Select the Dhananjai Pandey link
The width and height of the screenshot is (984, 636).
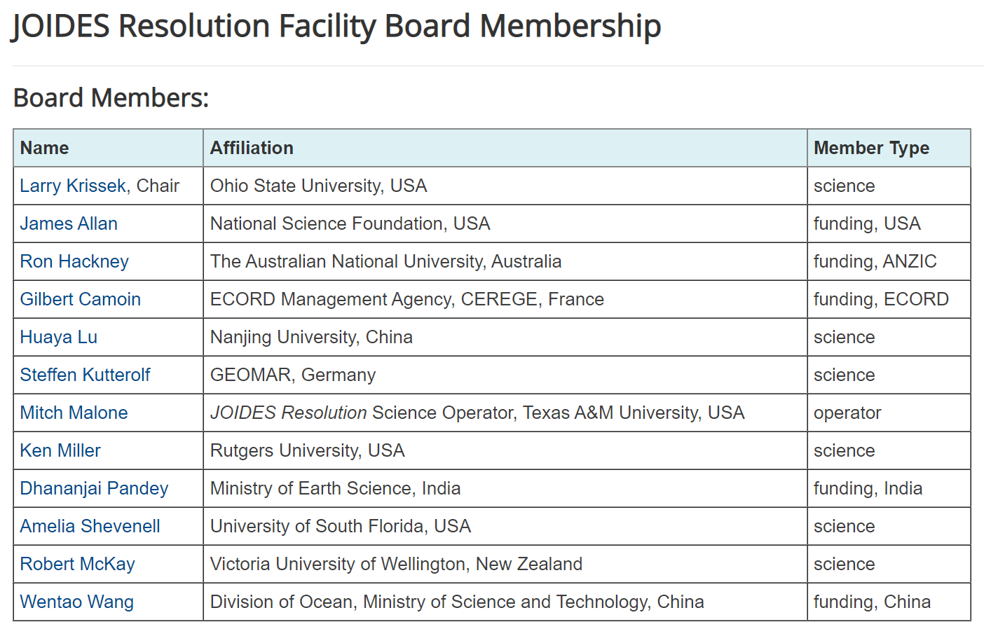(94, 488)
